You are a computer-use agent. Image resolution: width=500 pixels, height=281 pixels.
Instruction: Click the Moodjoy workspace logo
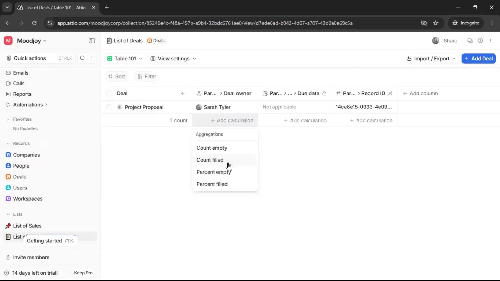tap(8, 41)
